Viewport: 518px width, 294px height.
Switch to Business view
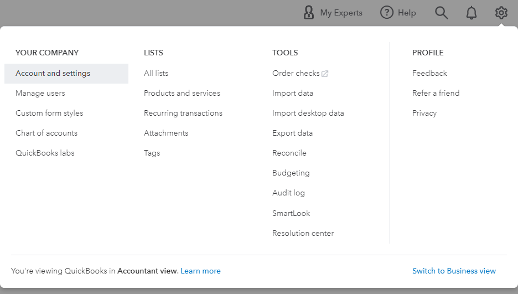point(454,271)
